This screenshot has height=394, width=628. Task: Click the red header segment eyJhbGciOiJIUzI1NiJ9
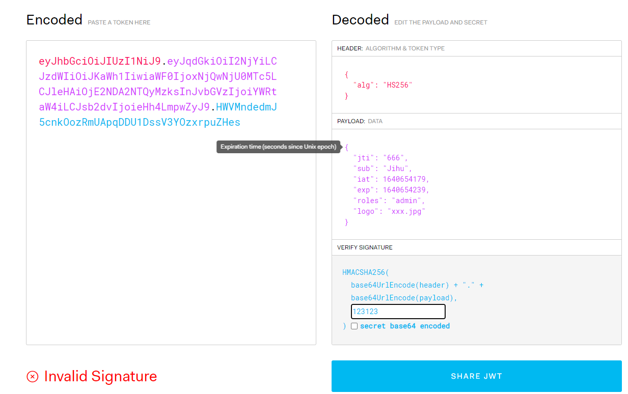tap(100, 61)
